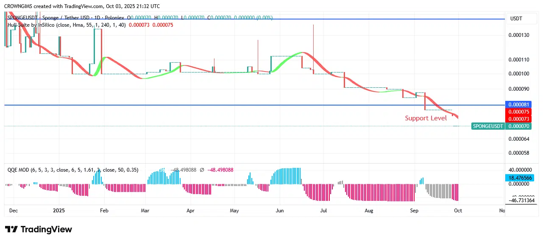Open the USDT currency selector
This screenshot has height=242, width=543.
tap(516, 19)
